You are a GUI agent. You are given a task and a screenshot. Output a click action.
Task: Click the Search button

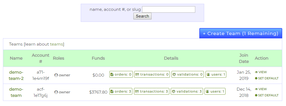point(142,16)
